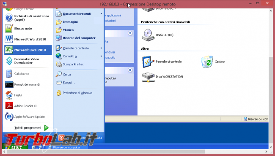Click the 'Altro' group heading
Screen dimensions: 275x156
(145, 49)
